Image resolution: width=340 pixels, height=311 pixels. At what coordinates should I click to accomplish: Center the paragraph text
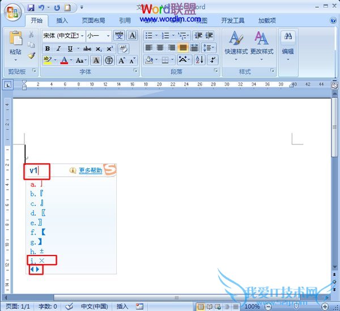click(x=160, y=48)
